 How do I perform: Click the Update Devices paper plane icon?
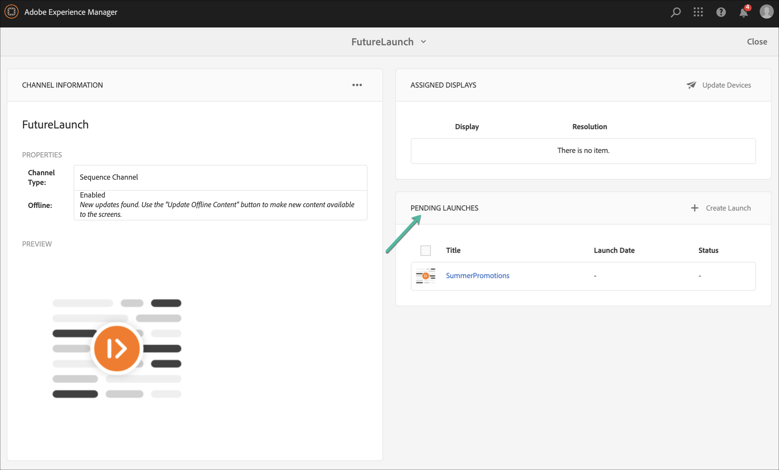(691, 85)
